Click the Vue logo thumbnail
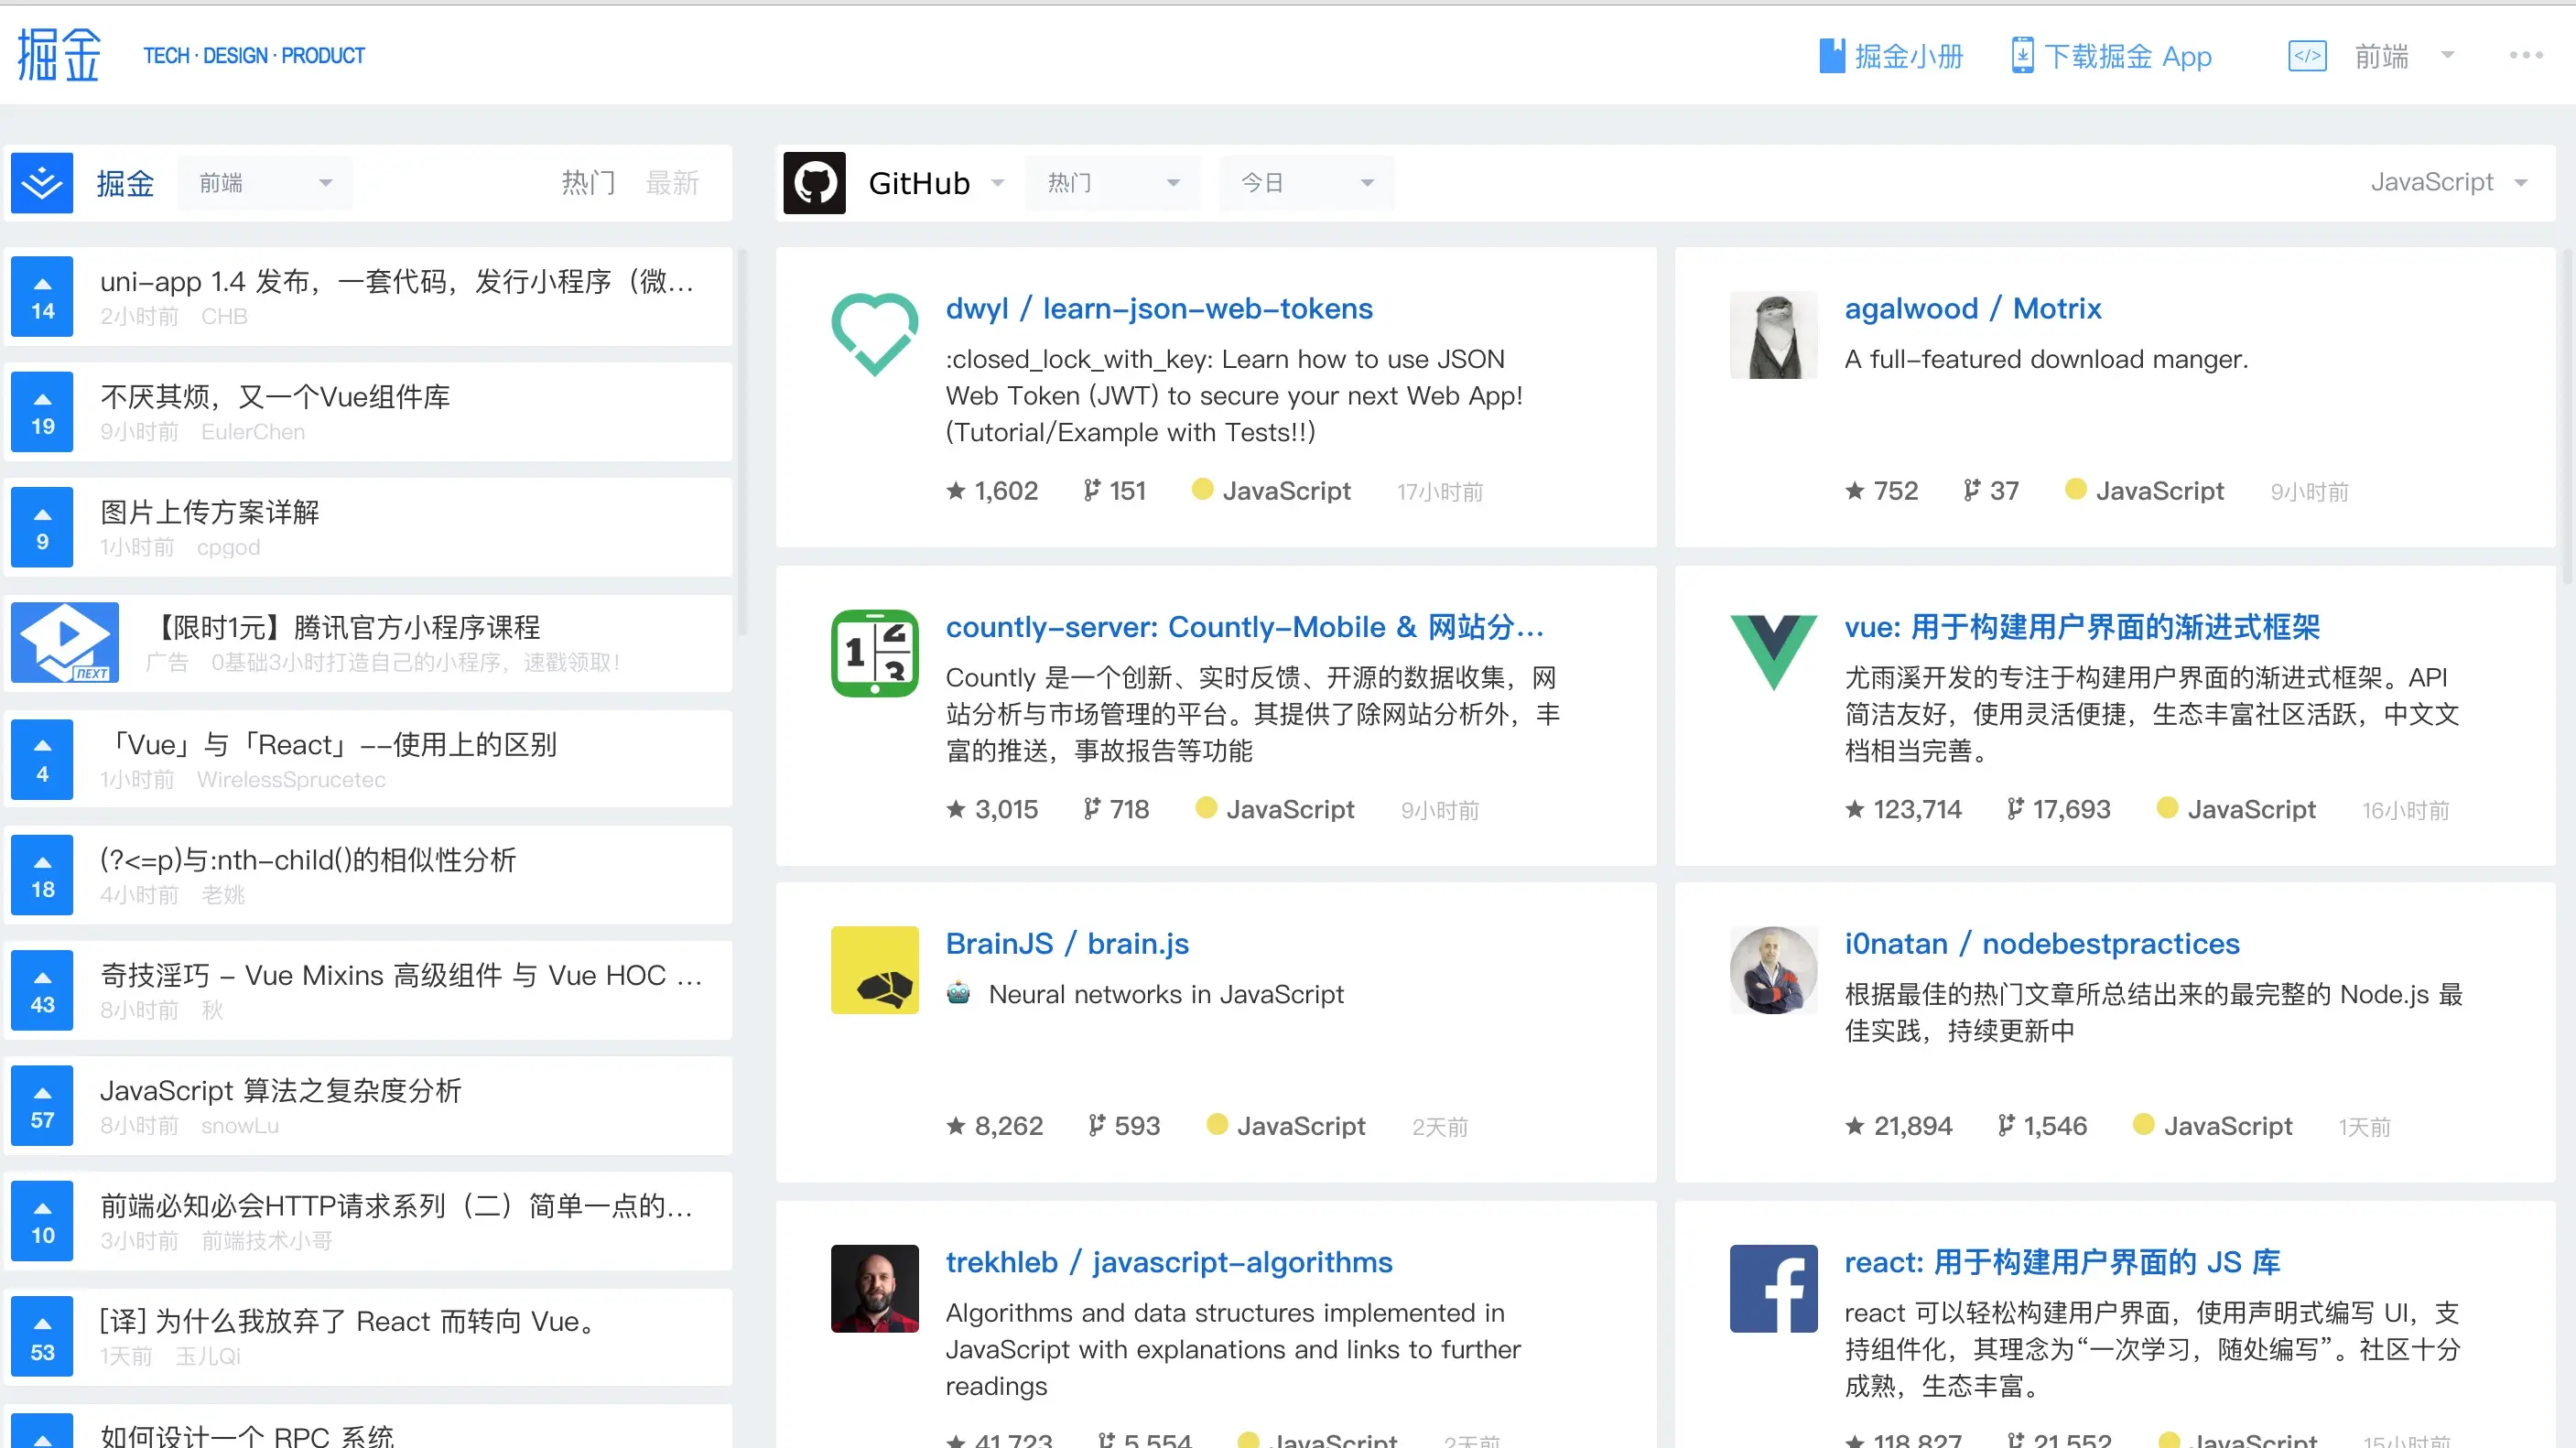Image resolution: width=2576 pixels, height=1448 pixels. tap(1773, 652)
